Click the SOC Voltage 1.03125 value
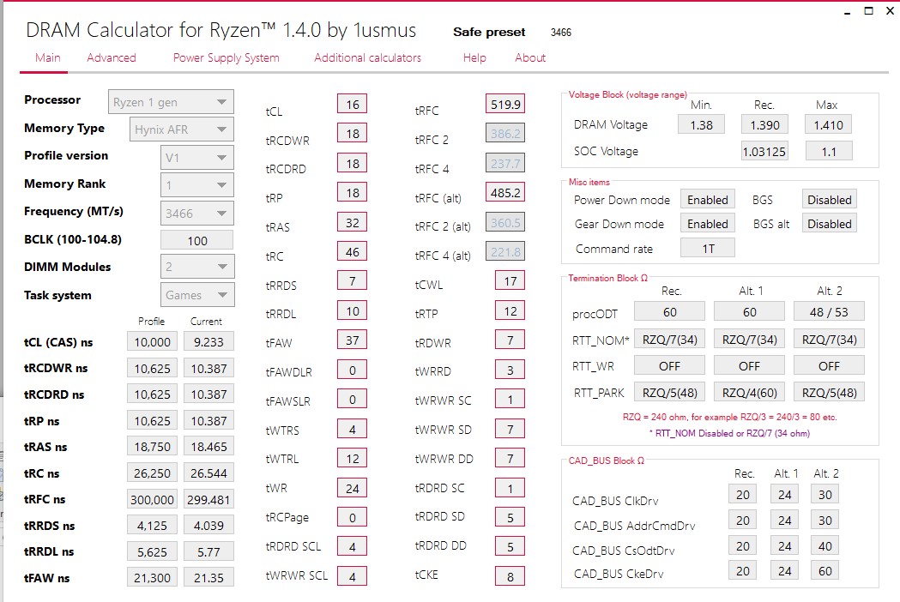Screen dimensions: 900x602 click(x=764, y=152)
